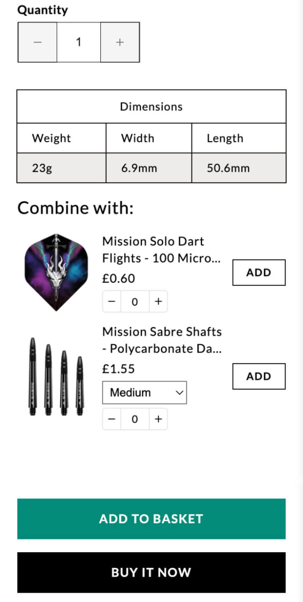Screen dimensions: 303x602
Task: Add Mission Sabre Shafts to order
Action: 259,376
